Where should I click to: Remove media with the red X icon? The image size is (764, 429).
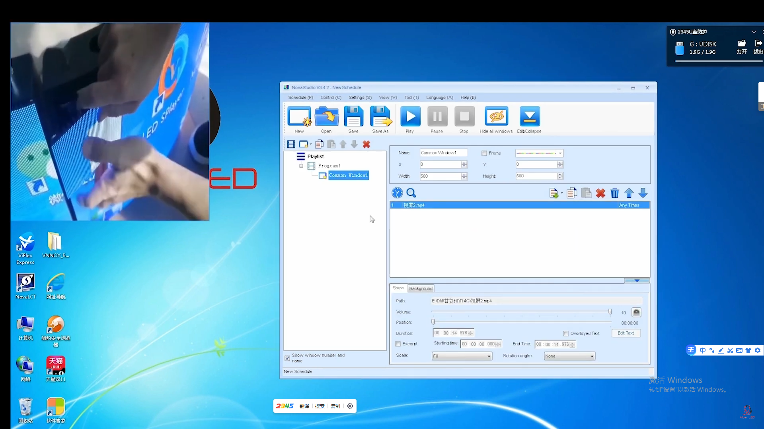click(x=600, y=193)
